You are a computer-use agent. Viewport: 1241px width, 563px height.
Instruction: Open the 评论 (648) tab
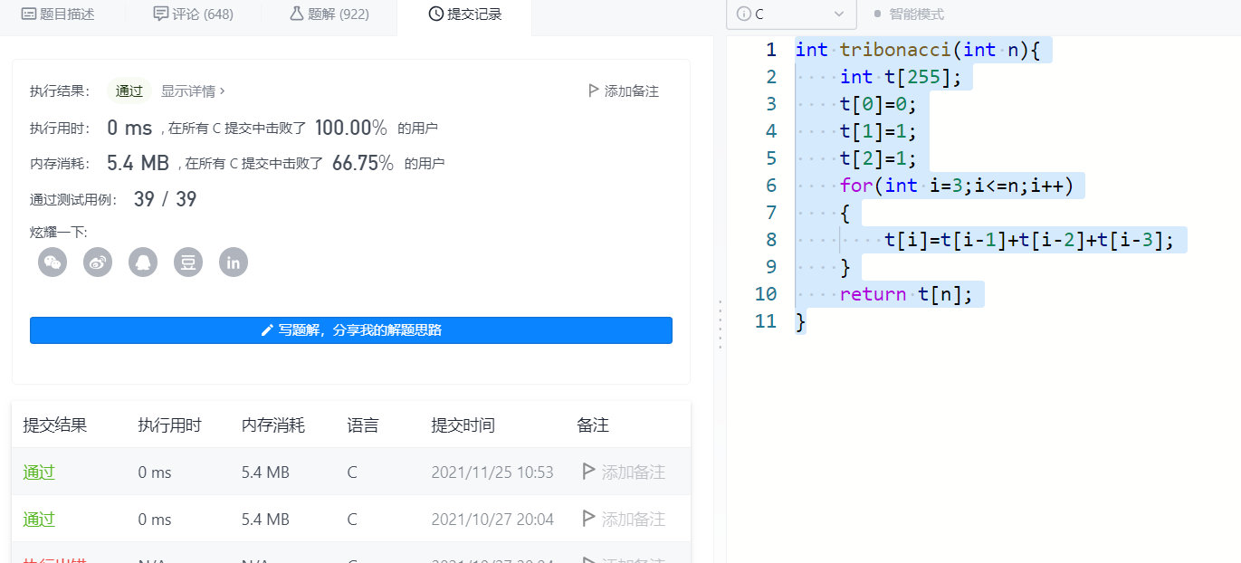(193, 14)
